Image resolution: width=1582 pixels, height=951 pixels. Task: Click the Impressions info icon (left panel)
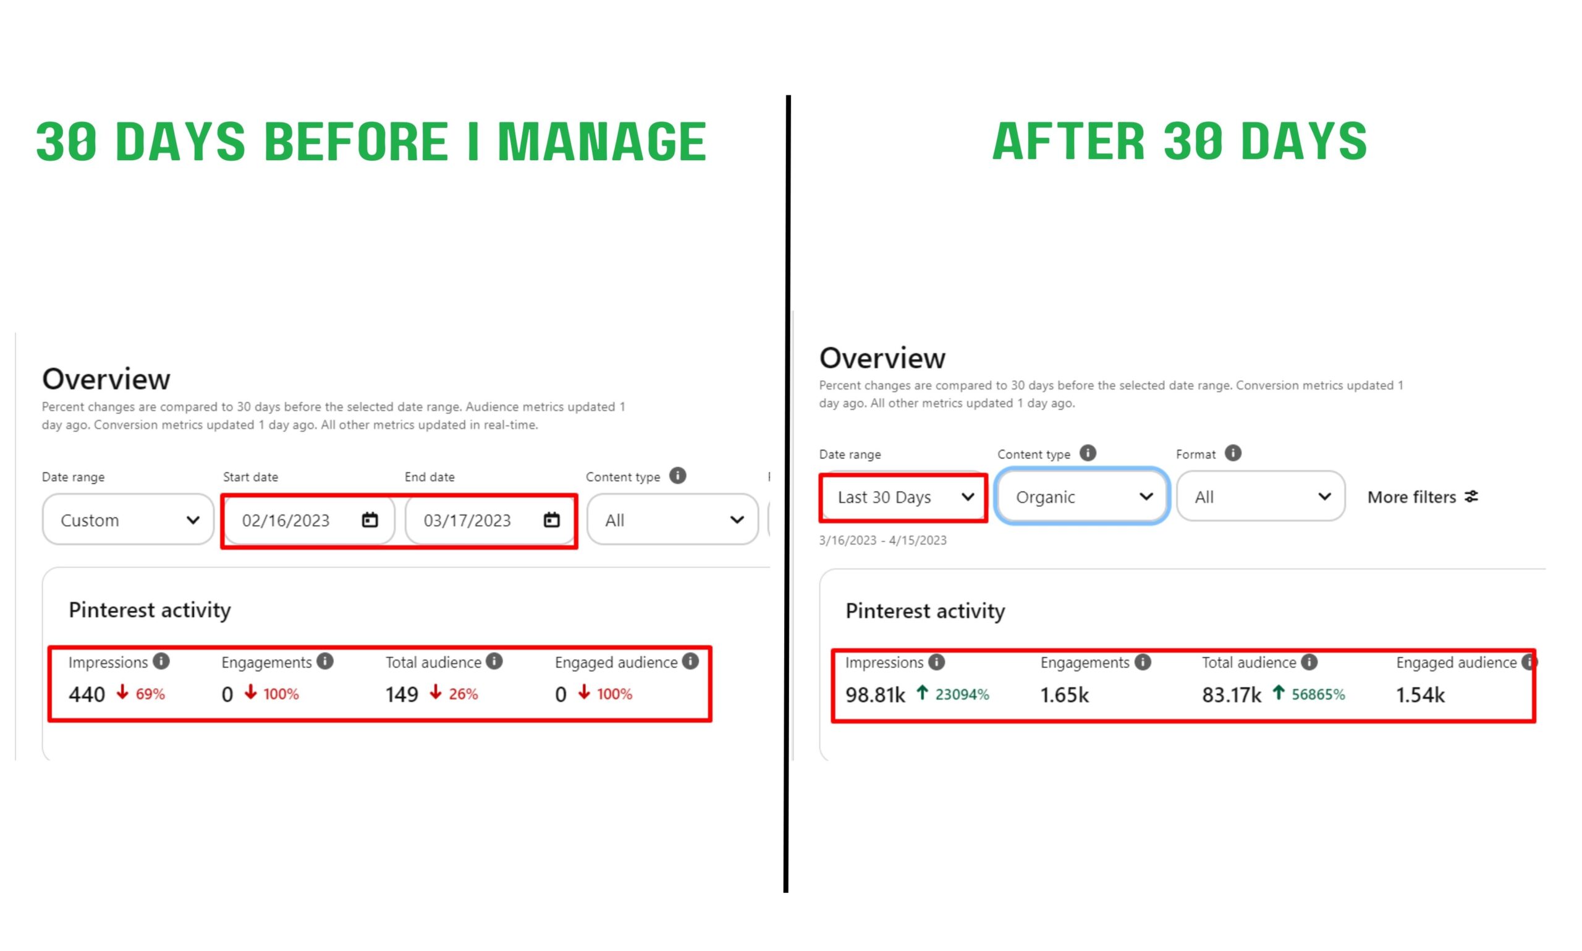pyautogui.click(x=167, y=662)
